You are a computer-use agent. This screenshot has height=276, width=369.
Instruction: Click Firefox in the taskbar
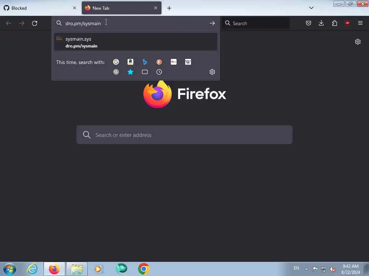[x=54, y=269]
